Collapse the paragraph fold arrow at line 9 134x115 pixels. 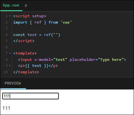10,66
